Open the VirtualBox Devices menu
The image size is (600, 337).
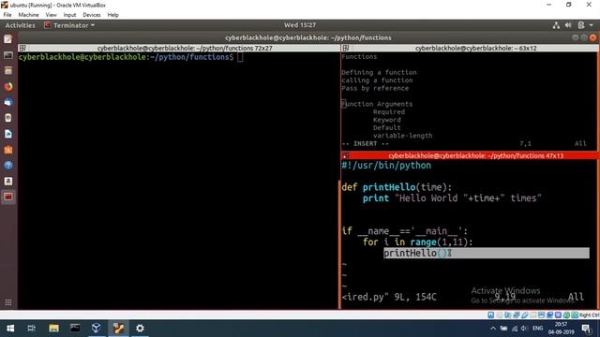tap(92, 15)
